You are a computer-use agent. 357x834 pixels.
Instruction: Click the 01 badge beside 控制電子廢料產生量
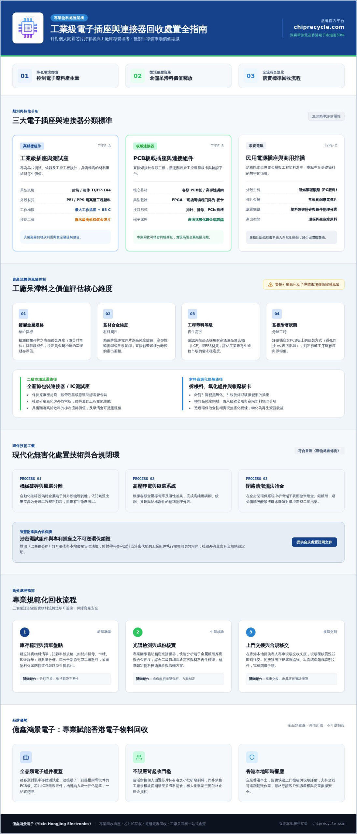click(x=25, y=76)
